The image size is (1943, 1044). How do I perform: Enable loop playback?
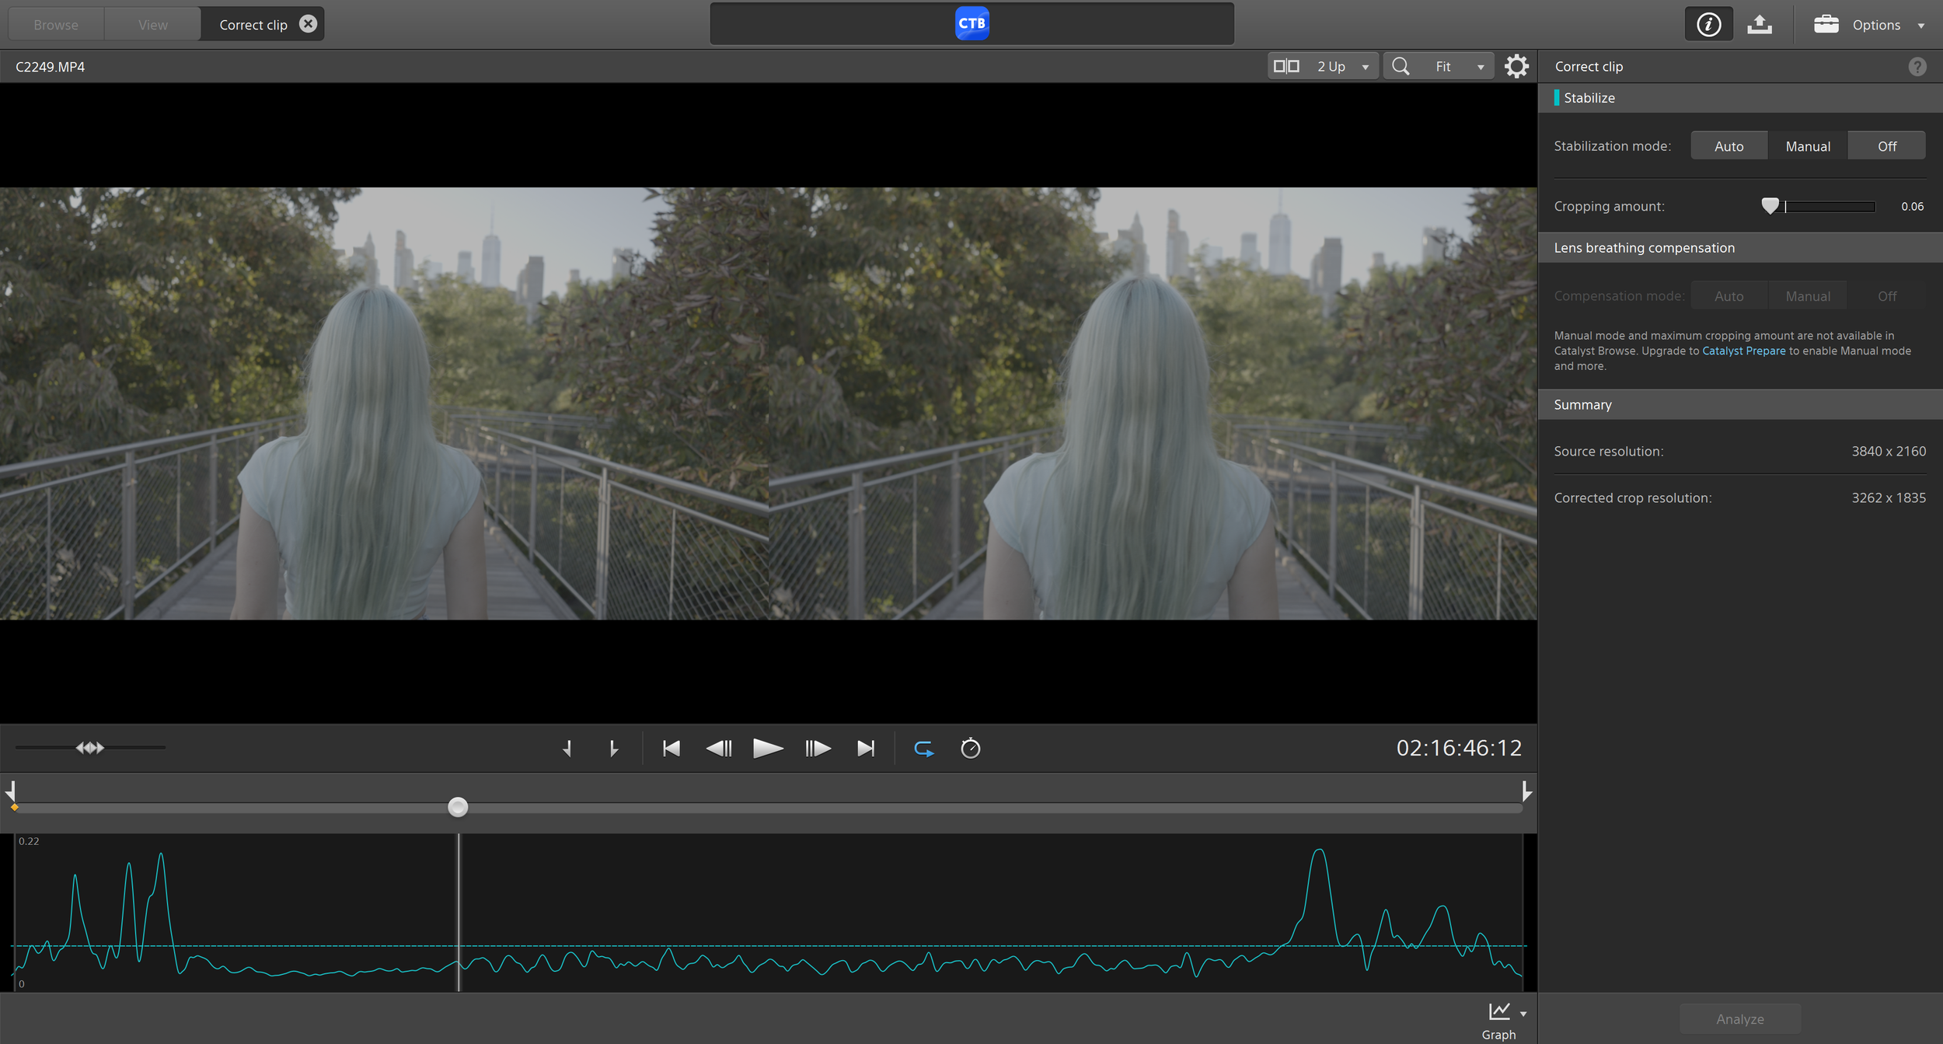923,748
